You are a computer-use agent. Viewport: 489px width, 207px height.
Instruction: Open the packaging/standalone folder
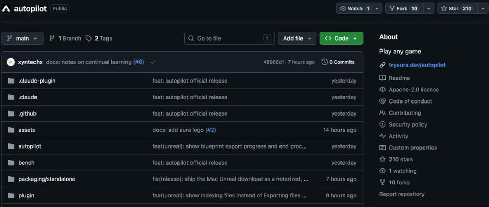click(47, 179)
